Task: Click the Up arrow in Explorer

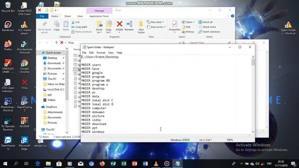Action: coord(57,42)
